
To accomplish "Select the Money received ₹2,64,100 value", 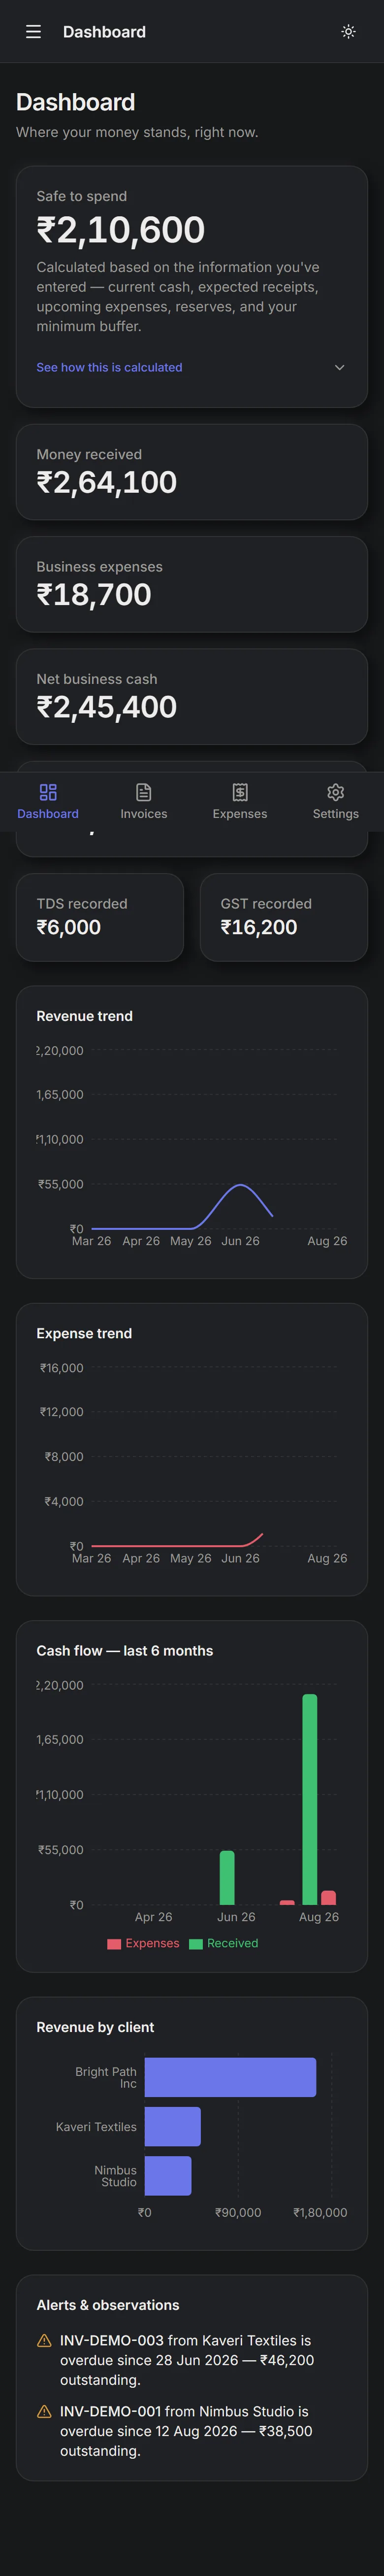I will (107, 483).
